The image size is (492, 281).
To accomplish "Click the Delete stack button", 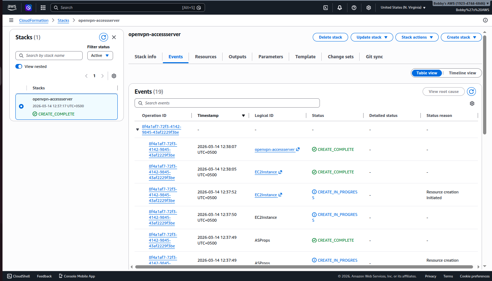I will point(330,37).
